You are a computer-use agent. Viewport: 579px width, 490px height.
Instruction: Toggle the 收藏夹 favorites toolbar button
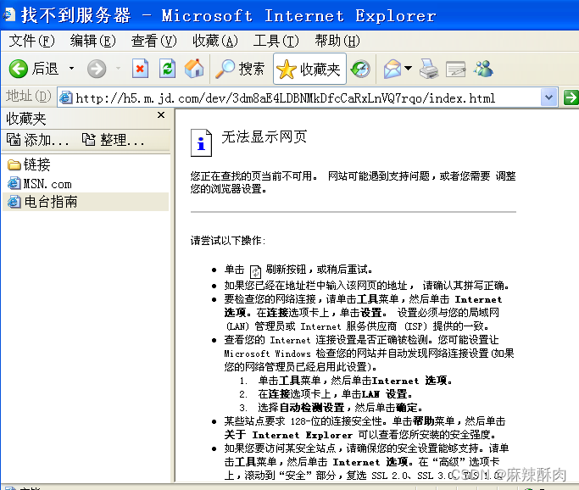(x=309, y=69)
